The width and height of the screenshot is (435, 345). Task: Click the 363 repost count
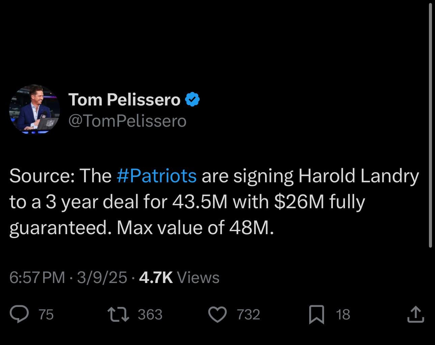pos(150,315)
